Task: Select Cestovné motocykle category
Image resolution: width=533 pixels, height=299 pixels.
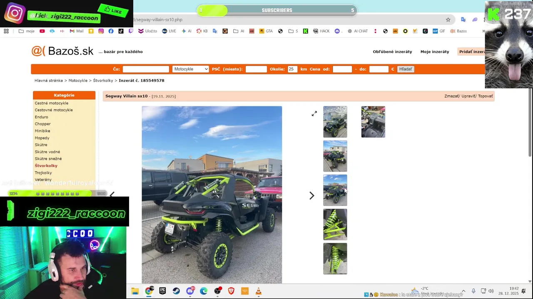Action: pos(54,110)
